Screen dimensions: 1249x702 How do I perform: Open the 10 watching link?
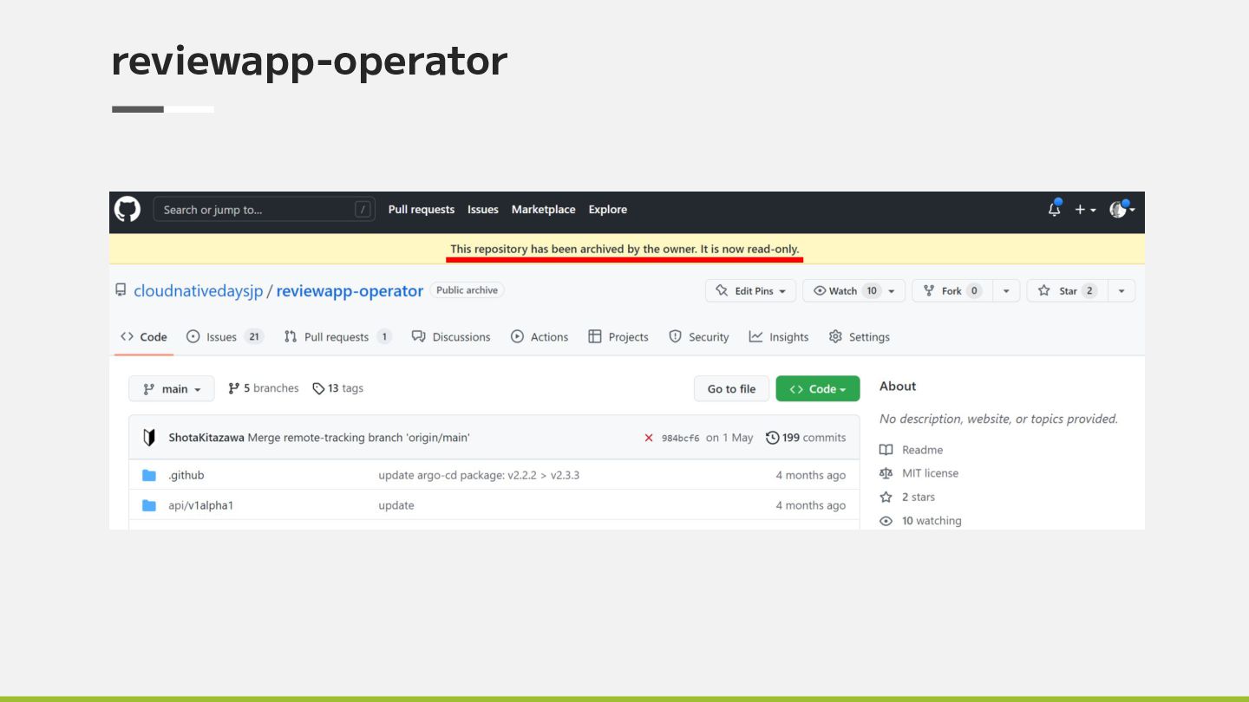(921, 521)
